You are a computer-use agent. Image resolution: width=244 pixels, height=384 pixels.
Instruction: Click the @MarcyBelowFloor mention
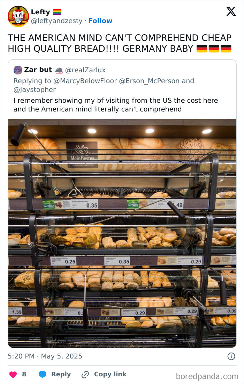point(79,81)
